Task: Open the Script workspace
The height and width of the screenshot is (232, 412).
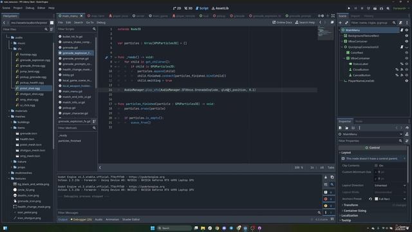Action: coord(202,8)
